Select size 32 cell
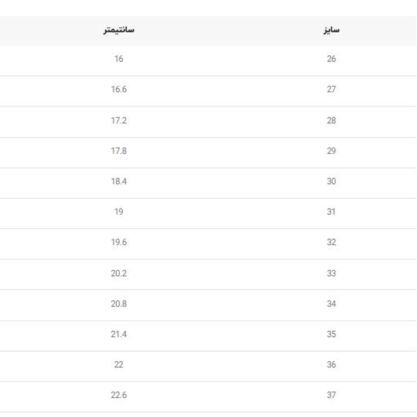Viewport: 417px width, 417px height. pyautogui.click(x=331, y=242)
